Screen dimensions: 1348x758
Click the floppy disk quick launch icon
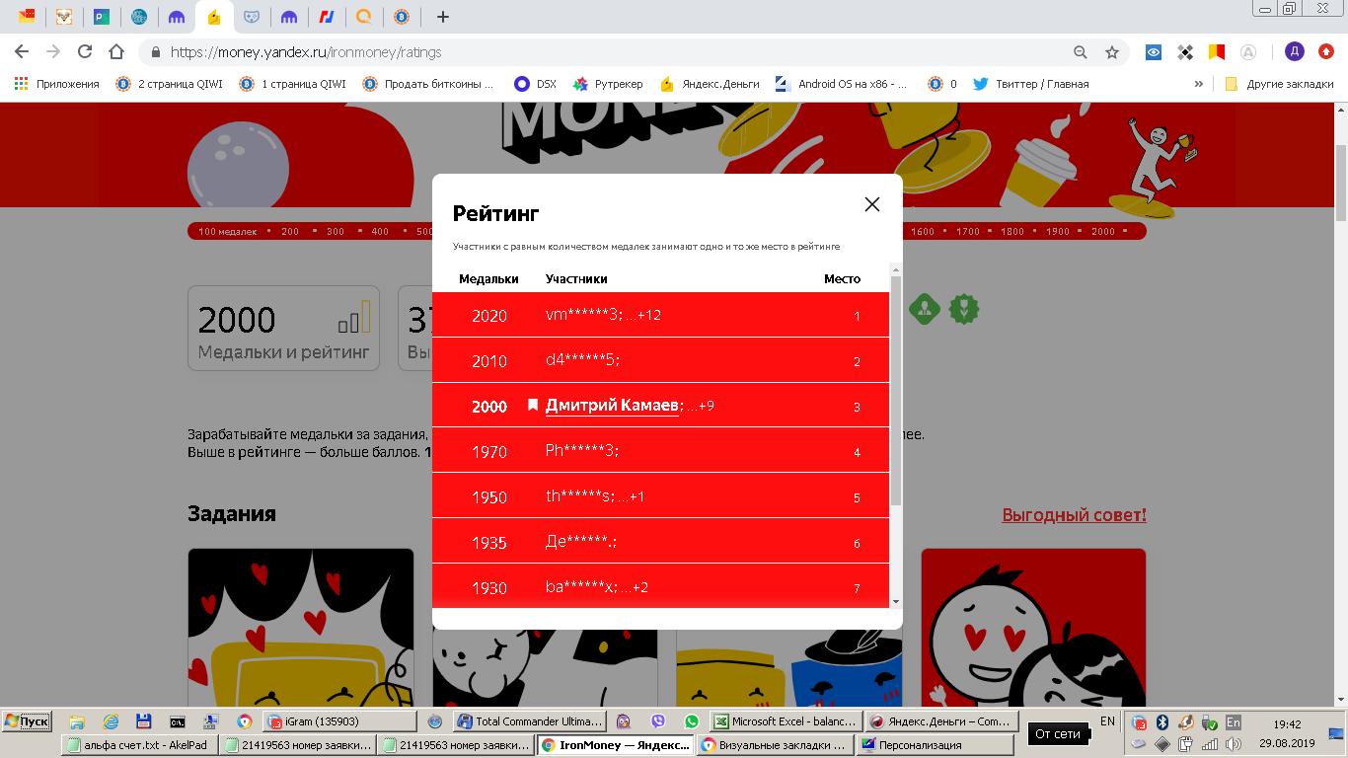(143, 721)
